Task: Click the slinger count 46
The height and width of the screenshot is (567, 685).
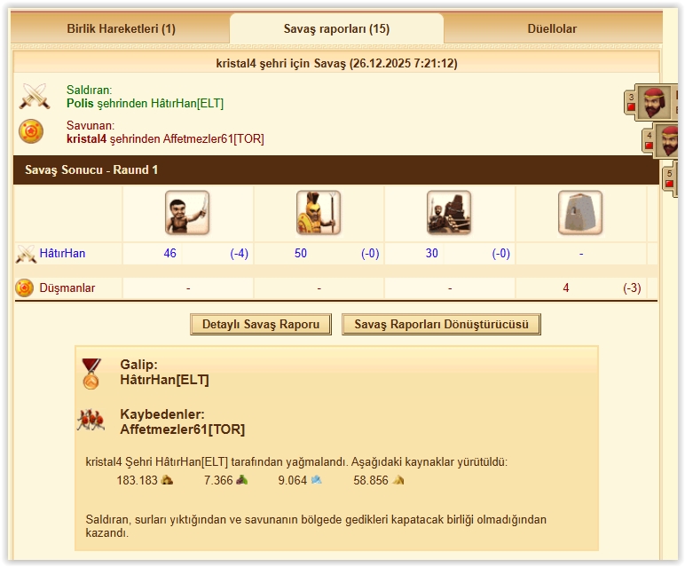Action: click(x=170, y=254)
